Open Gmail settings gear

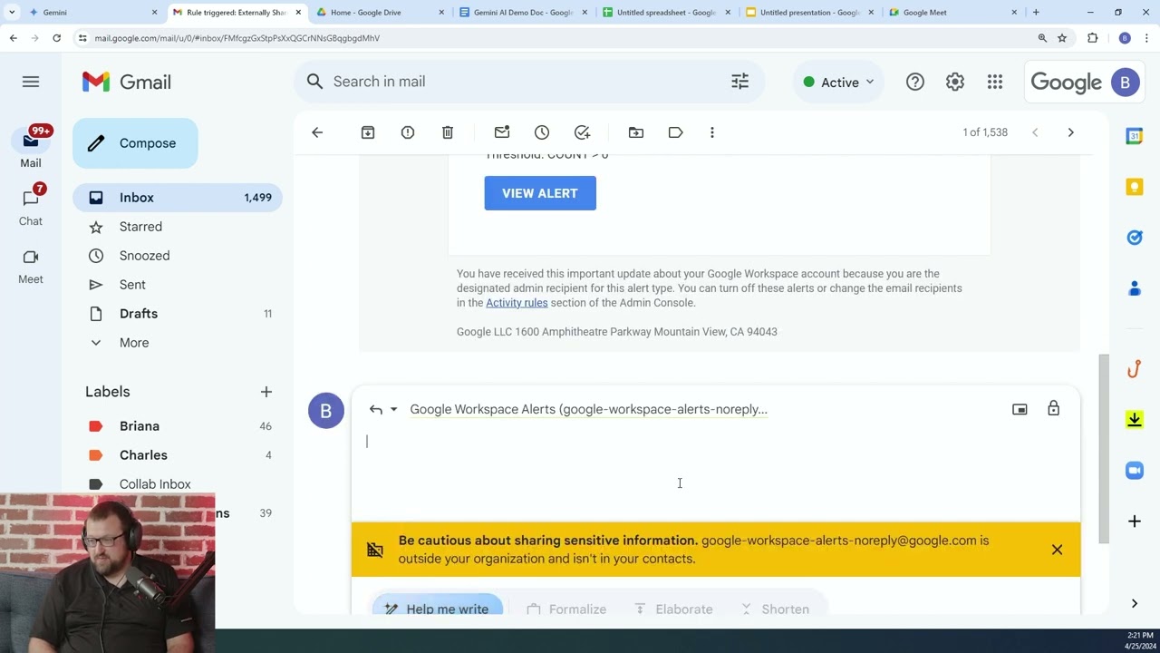955,82
